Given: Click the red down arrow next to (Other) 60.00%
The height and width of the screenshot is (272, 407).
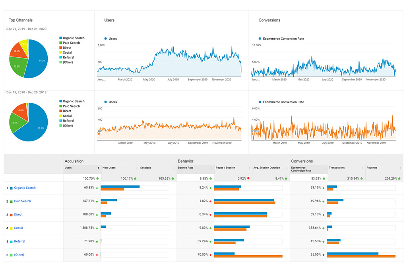Looking at the screenshot, I should click(x=97, y=255).
